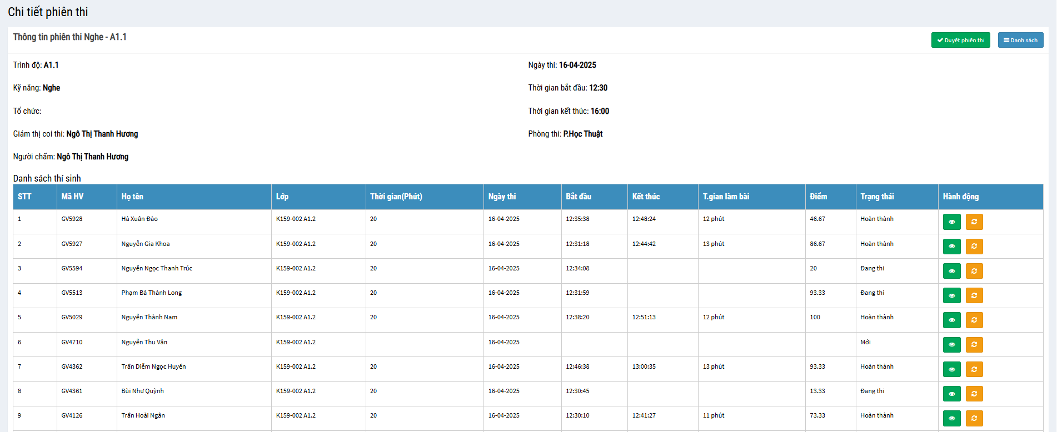View exam details for Hà Xuân Đào

coord(951,222)
